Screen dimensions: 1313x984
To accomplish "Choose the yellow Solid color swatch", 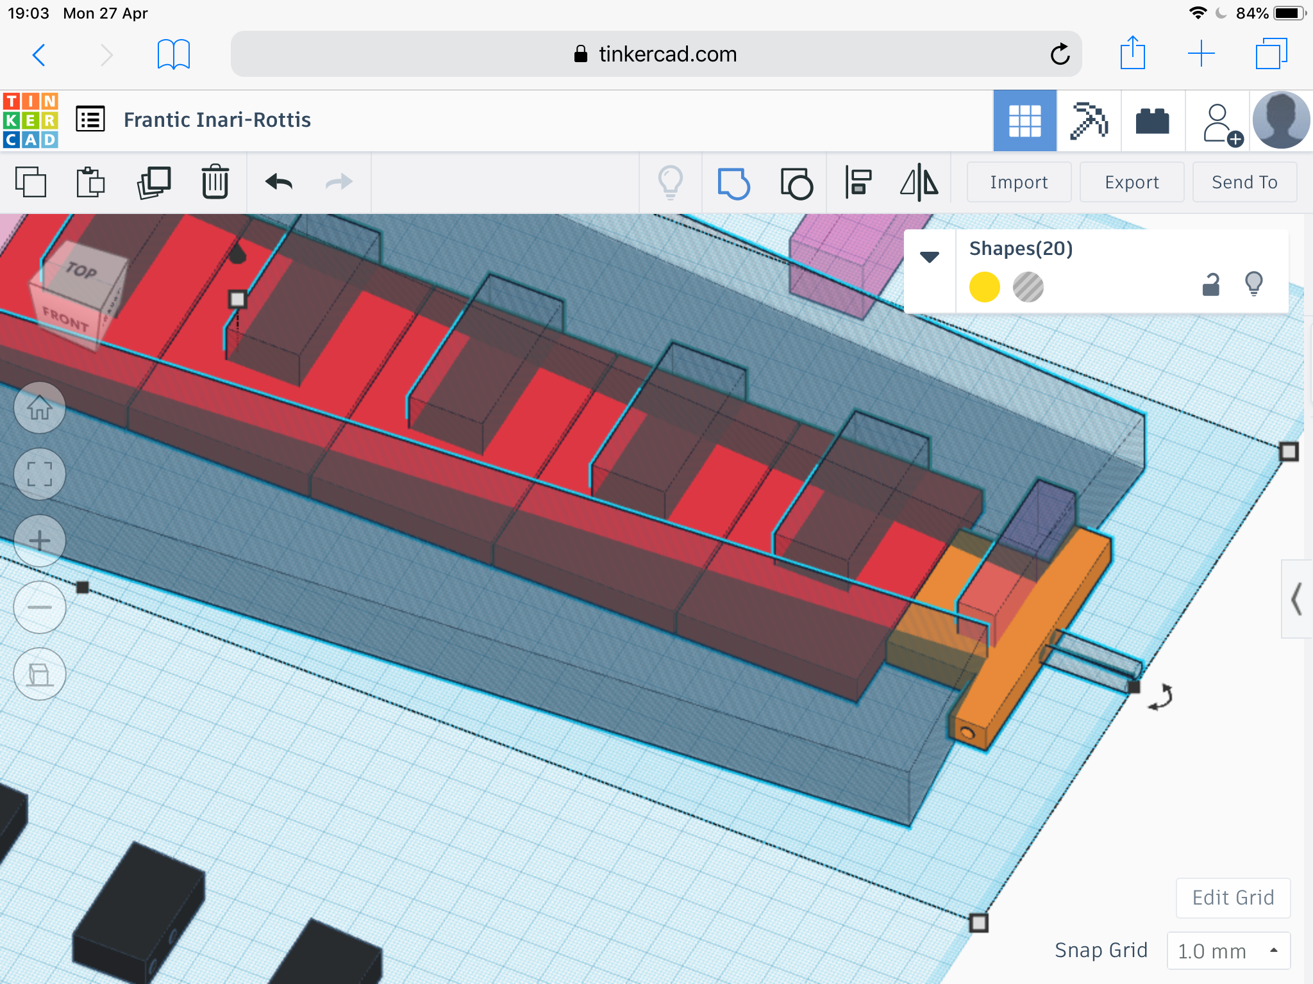I will point(985,287).
